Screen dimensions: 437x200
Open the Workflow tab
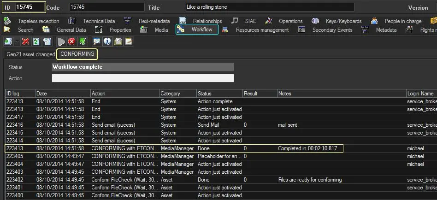pos(201,30)
